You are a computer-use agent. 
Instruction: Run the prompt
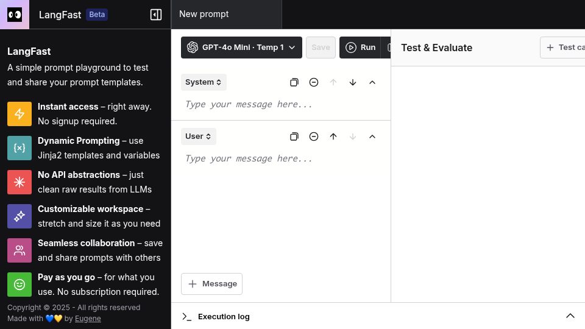pyautogui.click(x=360, y=48)
